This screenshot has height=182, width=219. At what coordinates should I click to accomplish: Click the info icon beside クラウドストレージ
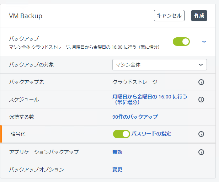[201, 82]
